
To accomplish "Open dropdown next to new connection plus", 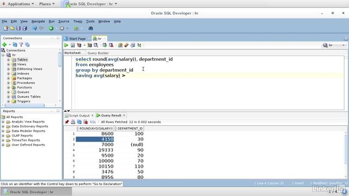I will coord(10,45).
